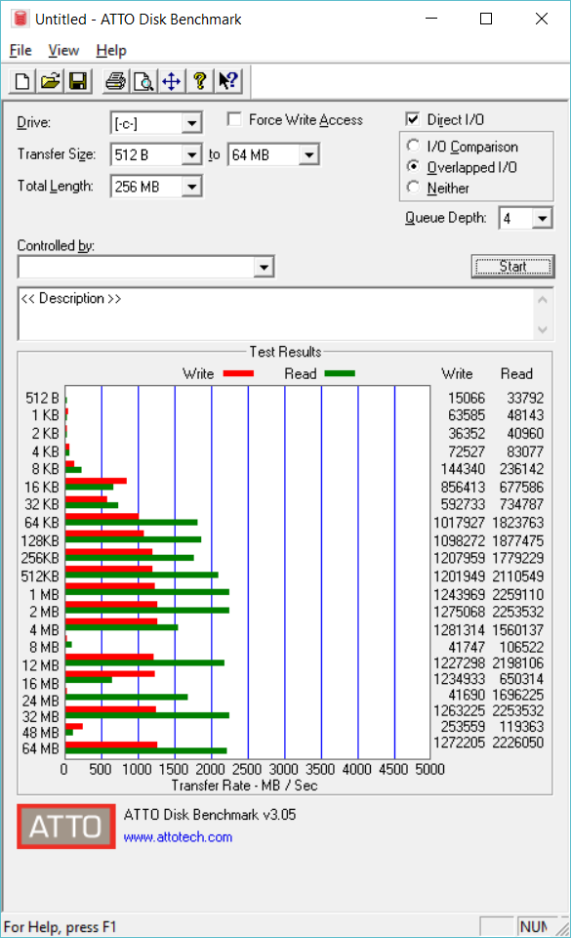The width and height of the screenshot is (571, 938).
Task: Click the ATTO Disk Benchmark title bar icon
Action: click(20, 19)
